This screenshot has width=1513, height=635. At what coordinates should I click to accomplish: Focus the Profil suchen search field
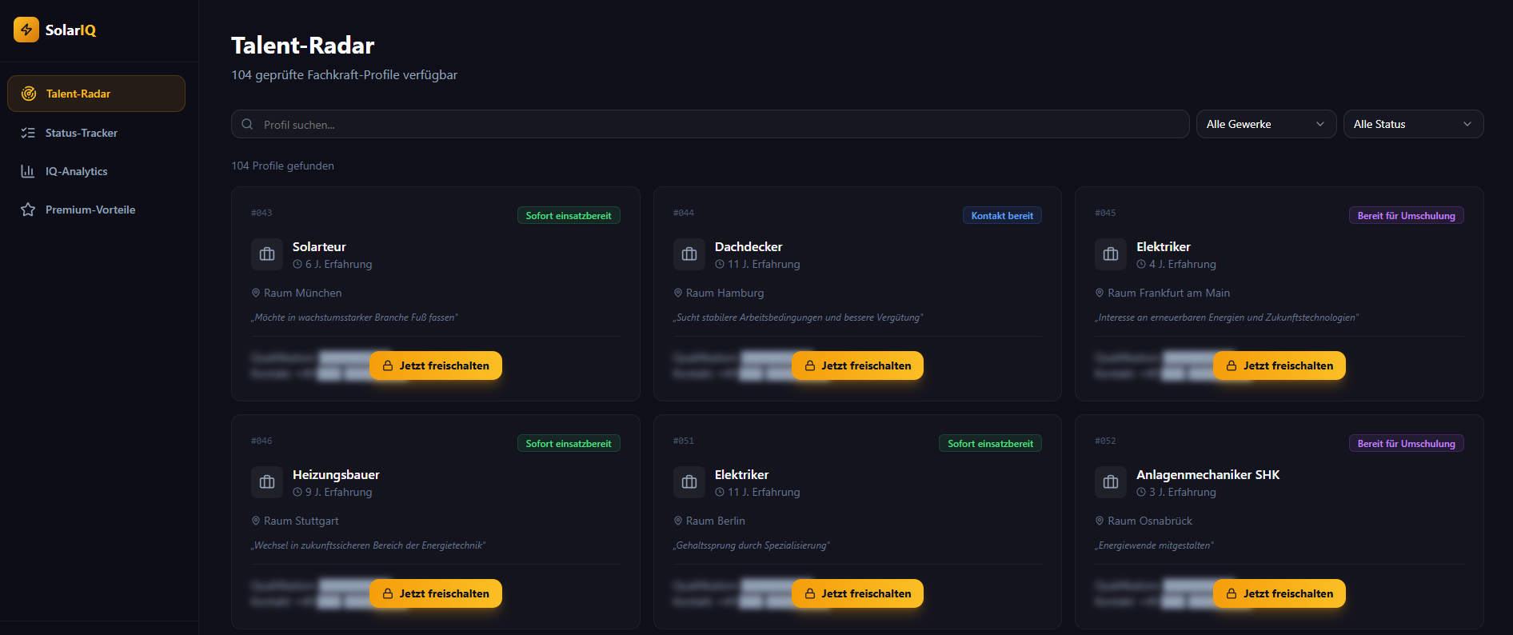pyautogui.click(x=710, y=124)
